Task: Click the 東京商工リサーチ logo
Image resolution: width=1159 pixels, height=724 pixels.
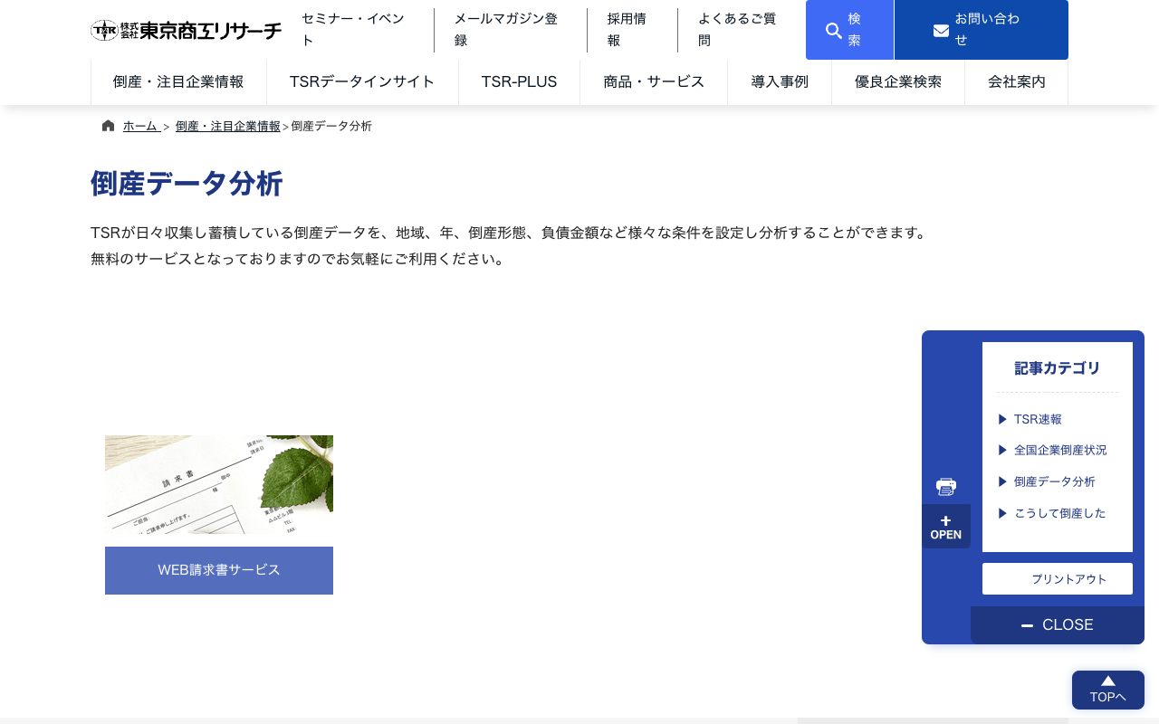Action: (186, 30)
